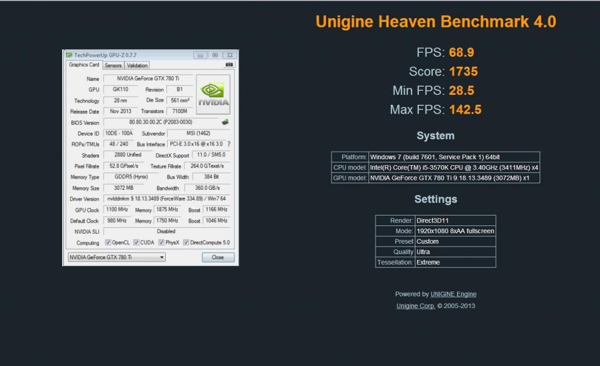The width and height of the screenshot is (600, 366).
Task: Follow the Unigine Corp. link
Action: pos(415,306)
